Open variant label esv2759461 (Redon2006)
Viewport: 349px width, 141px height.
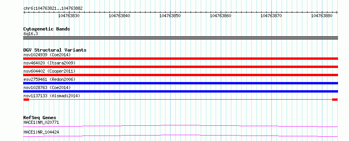pyautogui.click(x=49, y=79)
